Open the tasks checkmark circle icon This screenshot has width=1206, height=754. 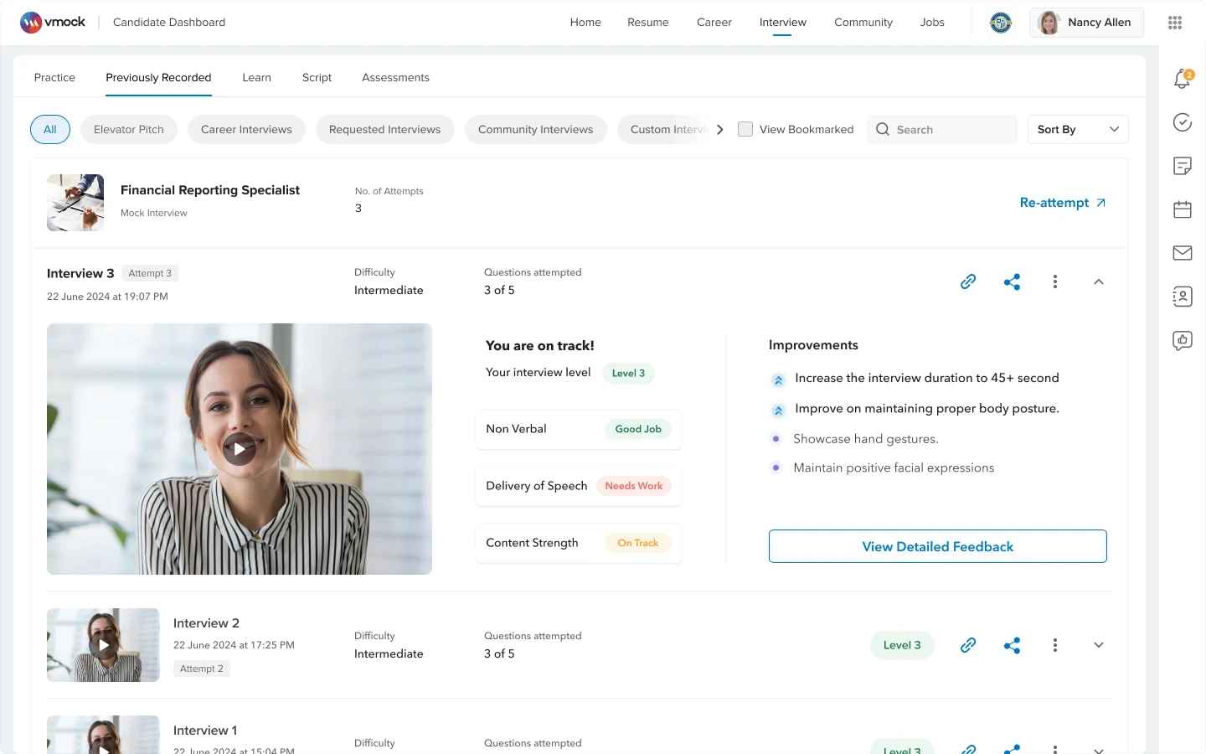[x=1183, y=122]
